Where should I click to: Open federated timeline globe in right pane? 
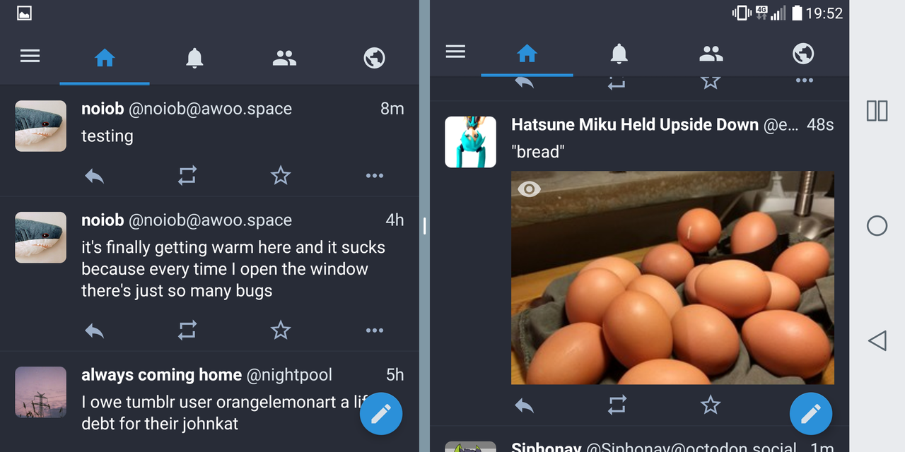[803, 54]
